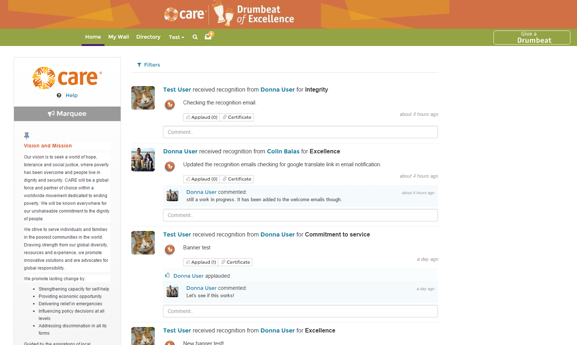Open Donna User avatar on Excellence post
The width and height of the screenshot is (577, 345).
coord(143,160)
